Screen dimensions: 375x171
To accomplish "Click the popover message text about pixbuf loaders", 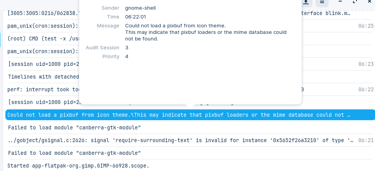I will [206, 32].
